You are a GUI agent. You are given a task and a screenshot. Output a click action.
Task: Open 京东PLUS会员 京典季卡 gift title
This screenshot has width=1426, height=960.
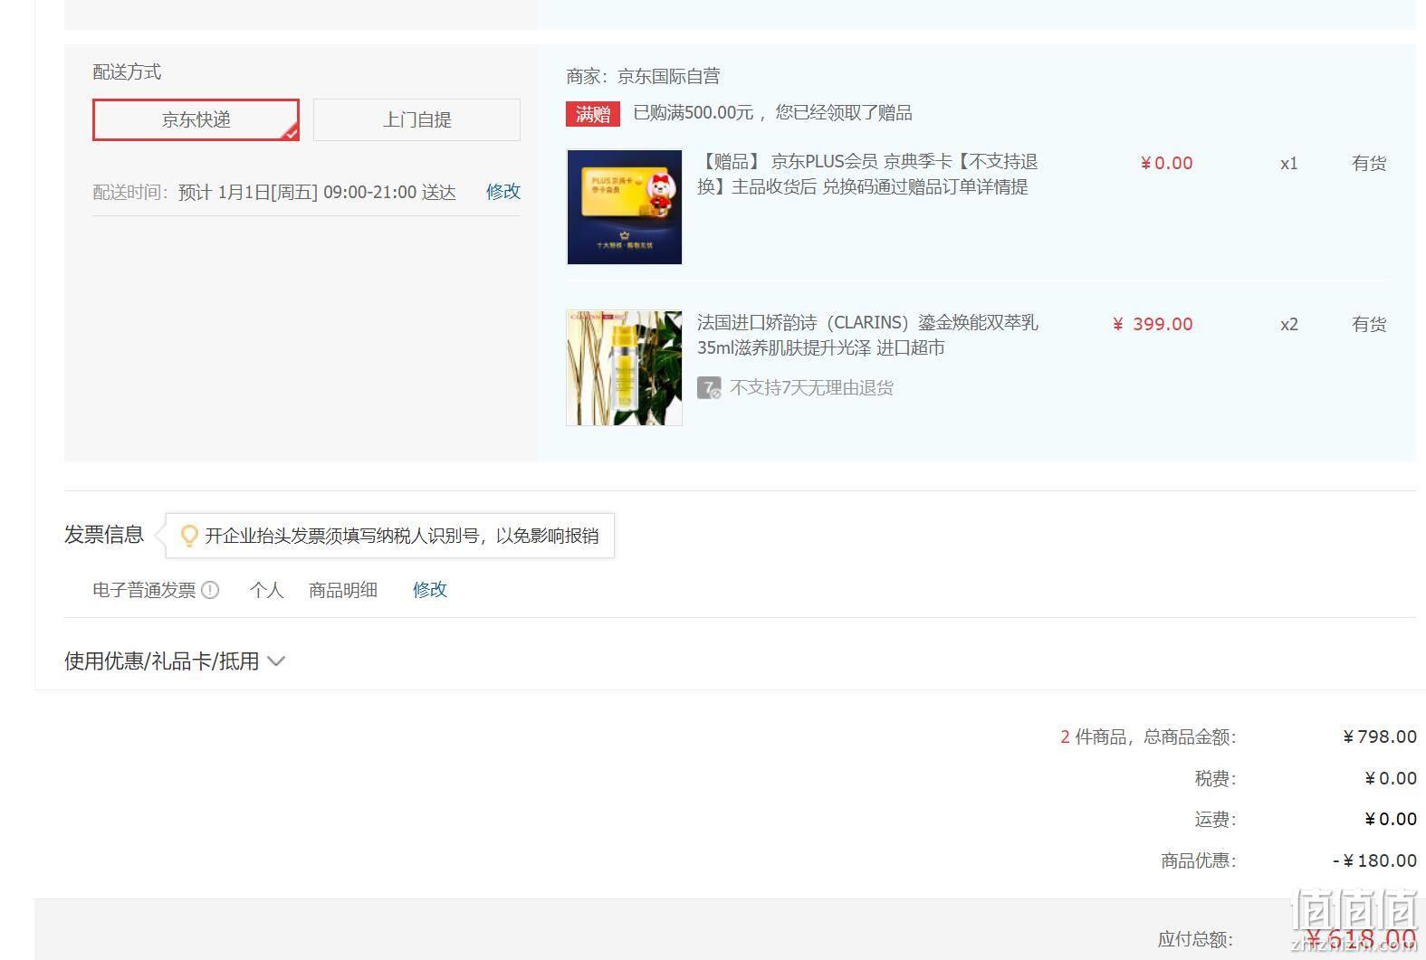click(x=867, y=175)
